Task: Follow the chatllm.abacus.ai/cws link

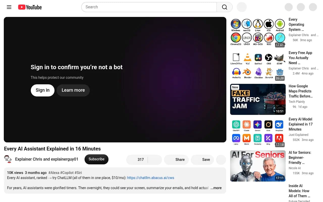Action: (151, 178)
